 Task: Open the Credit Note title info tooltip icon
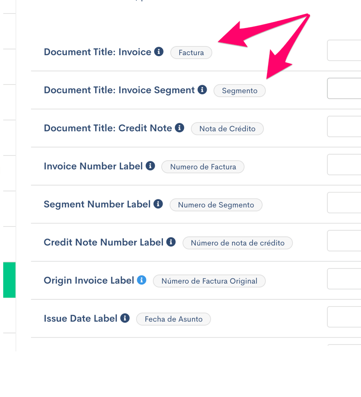(179, 128)
